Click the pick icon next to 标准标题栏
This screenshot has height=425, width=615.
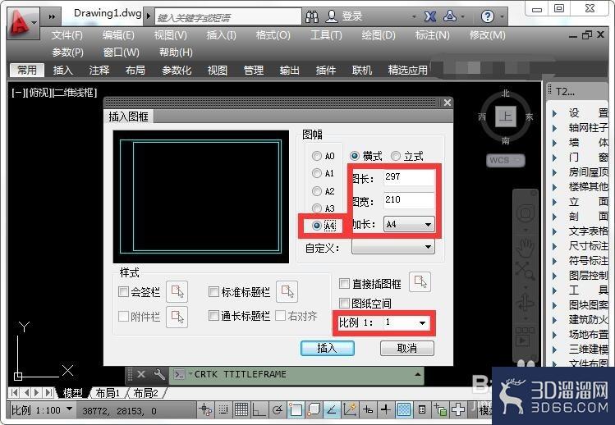coord(287,292)
